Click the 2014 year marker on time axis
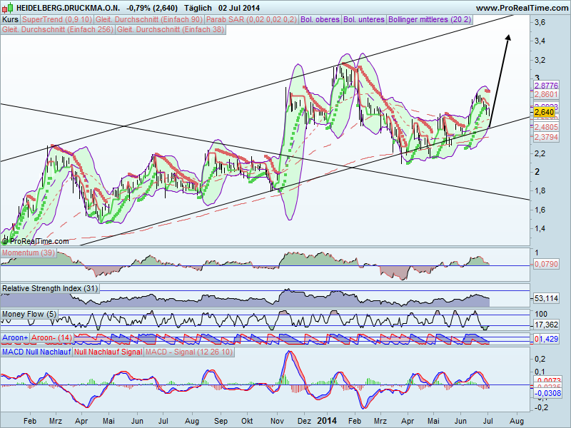 (x=328, y=421)
